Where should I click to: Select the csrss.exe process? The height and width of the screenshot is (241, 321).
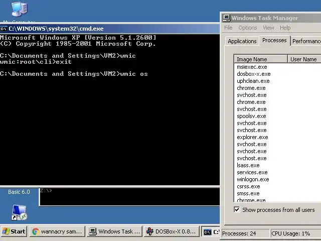click(x=248, y=186)
